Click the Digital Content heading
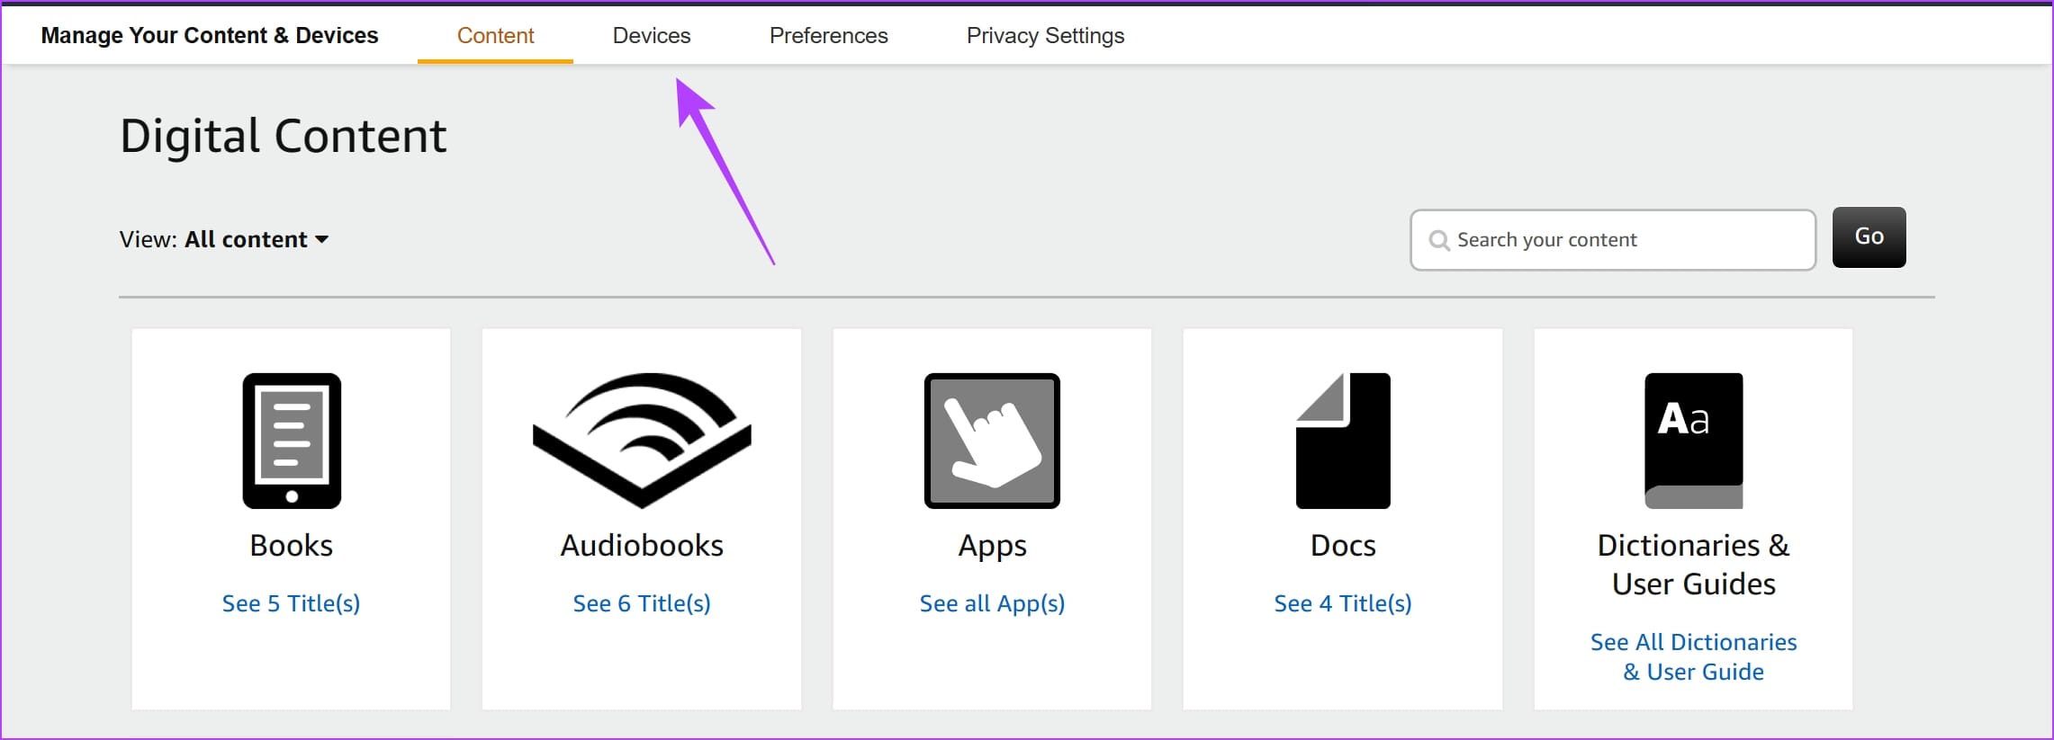 pos(284,136)
